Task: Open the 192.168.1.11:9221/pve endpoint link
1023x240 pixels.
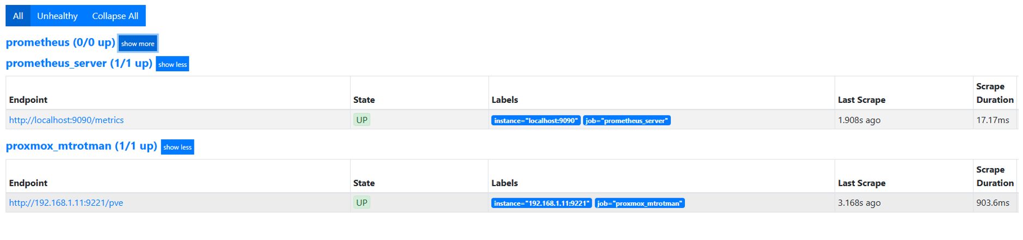Action: point(66,202)
